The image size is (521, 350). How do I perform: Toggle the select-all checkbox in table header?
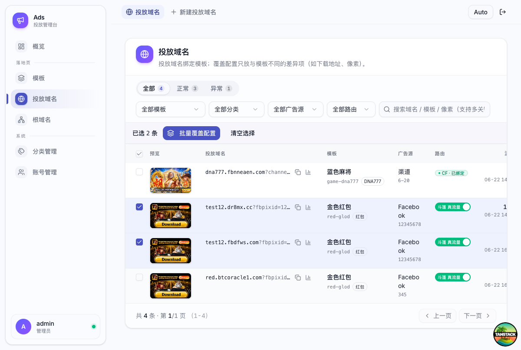139,154
